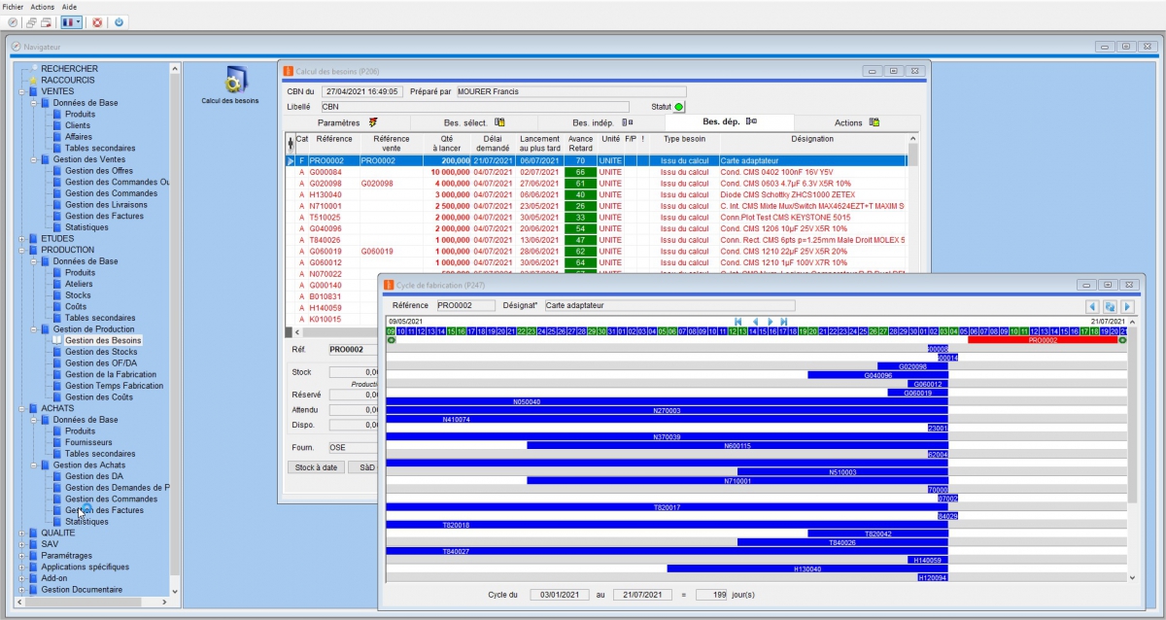Viewport: 1166px width, 620px height.
Task: Click the red cancel icon in the toolbar
Action: click(x=96, y=22)
